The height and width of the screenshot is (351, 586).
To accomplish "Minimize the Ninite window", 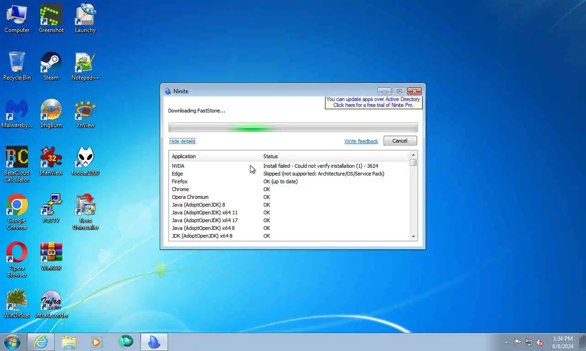I will (384, 91).
